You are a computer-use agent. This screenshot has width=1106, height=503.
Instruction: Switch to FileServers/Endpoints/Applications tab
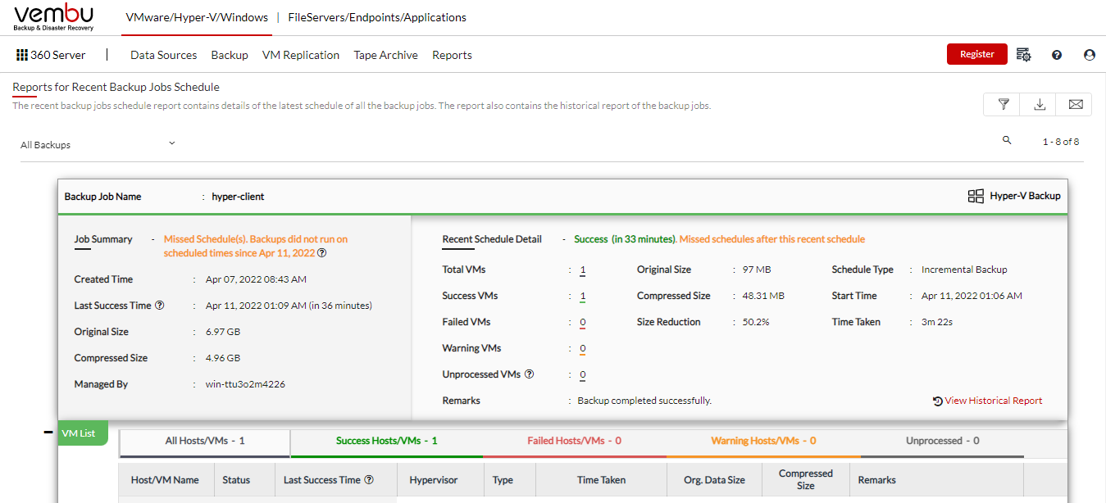pos(377,17)
